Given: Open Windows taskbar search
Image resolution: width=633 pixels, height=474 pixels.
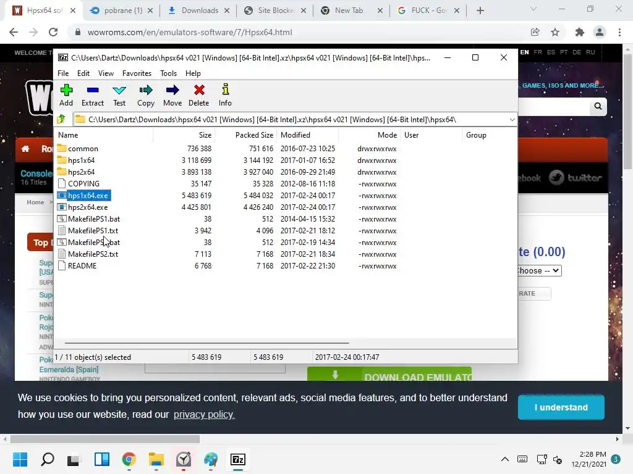Looking at the screenshot, I should [x=47, y=459].
